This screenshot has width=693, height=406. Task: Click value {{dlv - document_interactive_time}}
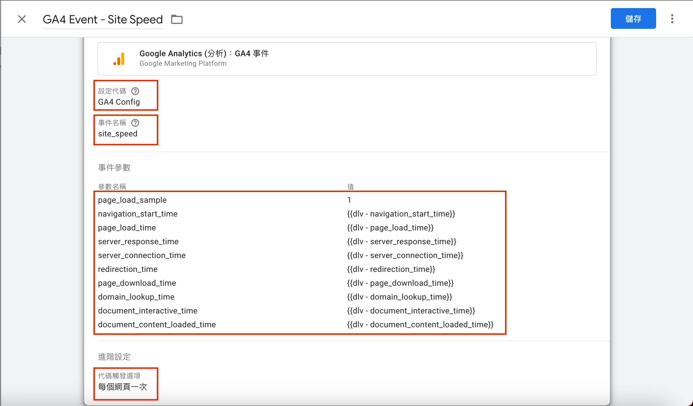(411, 311)
